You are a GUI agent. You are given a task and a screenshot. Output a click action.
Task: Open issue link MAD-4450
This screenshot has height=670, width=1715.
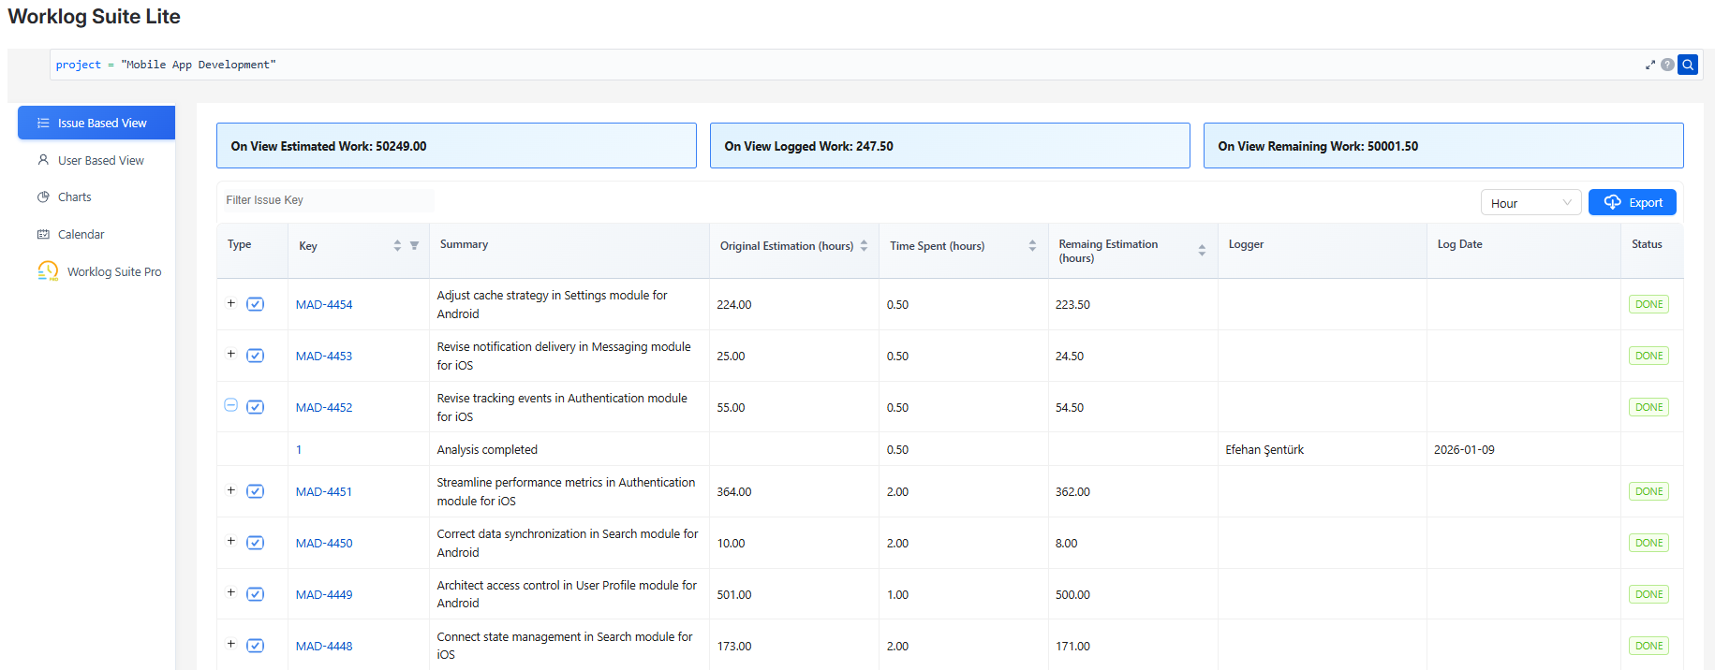(x=324, y=543)
